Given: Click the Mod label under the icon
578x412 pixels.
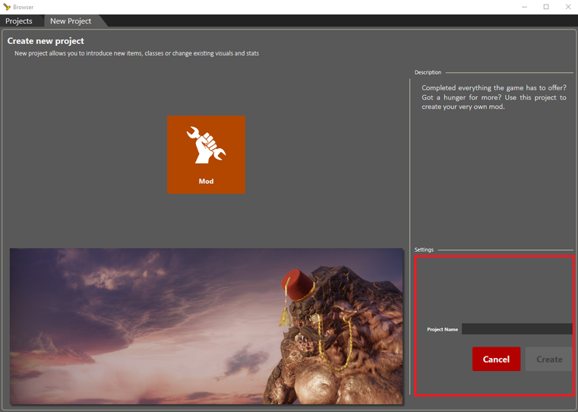Looking at the screenshot, I should (206, 182).
